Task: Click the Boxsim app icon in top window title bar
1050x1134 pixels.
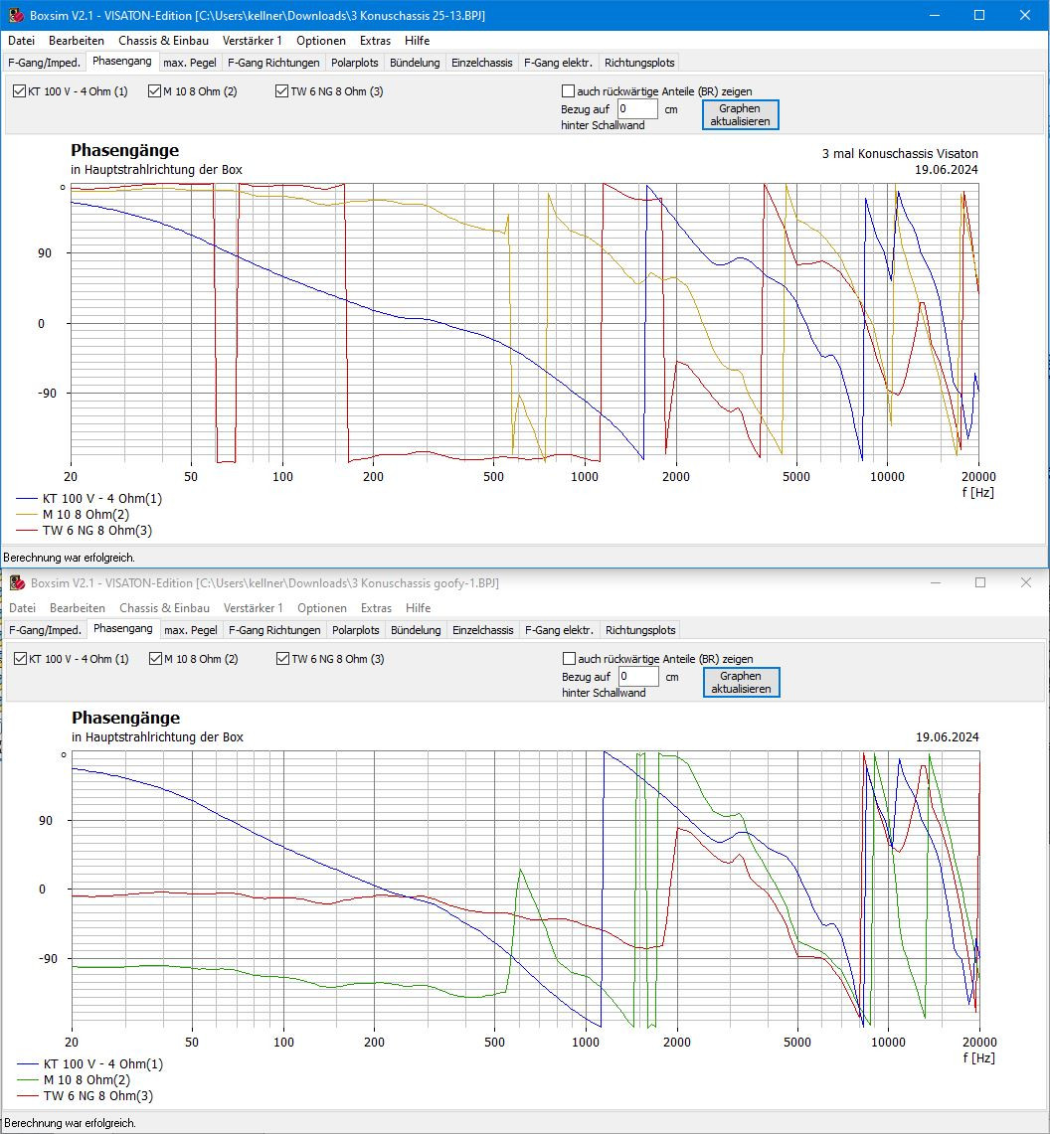Action: point(16,15)
